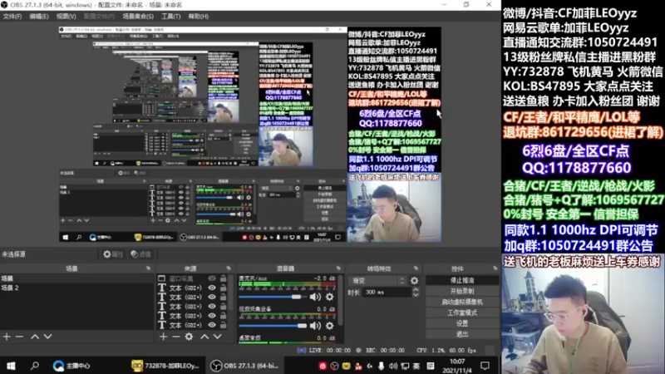Screen dimensions: 665x374
Task: Move the scene up with the arrow
Action: tap(35, 337)
